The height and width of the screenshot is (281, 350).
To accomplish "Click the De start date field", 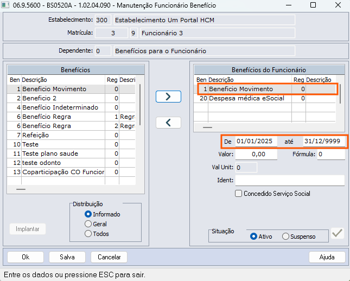I will coord(256,141).
